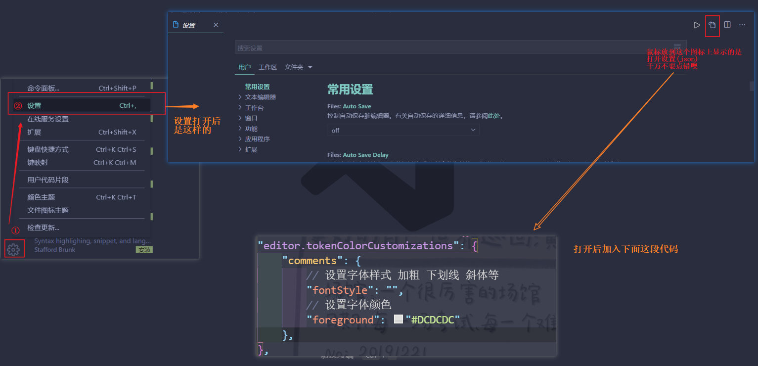Expand the 文本编辑器 tree node
This screenshot has height=366, width=758.
click(257, 97)
